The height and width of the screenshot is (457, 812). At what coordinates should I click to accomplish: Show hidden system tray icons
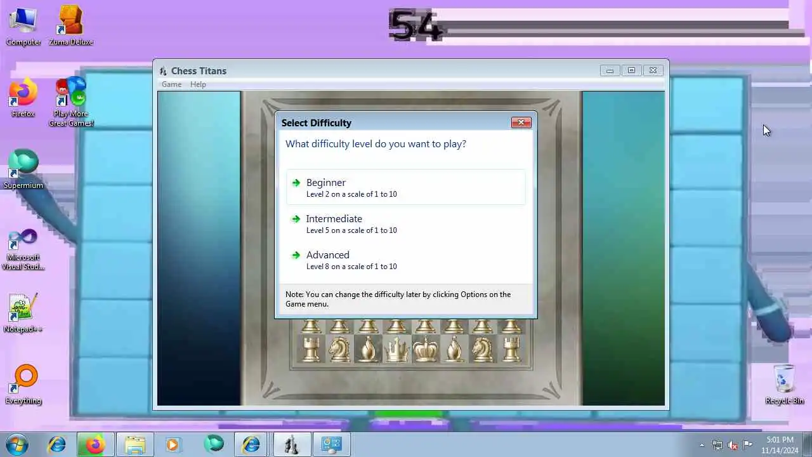702,445
